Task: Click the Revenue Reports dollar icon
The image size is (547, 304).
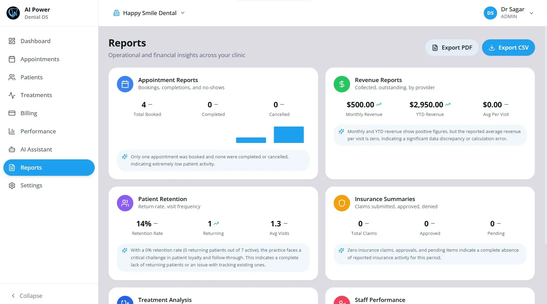Action: click(x=342, y=84)
